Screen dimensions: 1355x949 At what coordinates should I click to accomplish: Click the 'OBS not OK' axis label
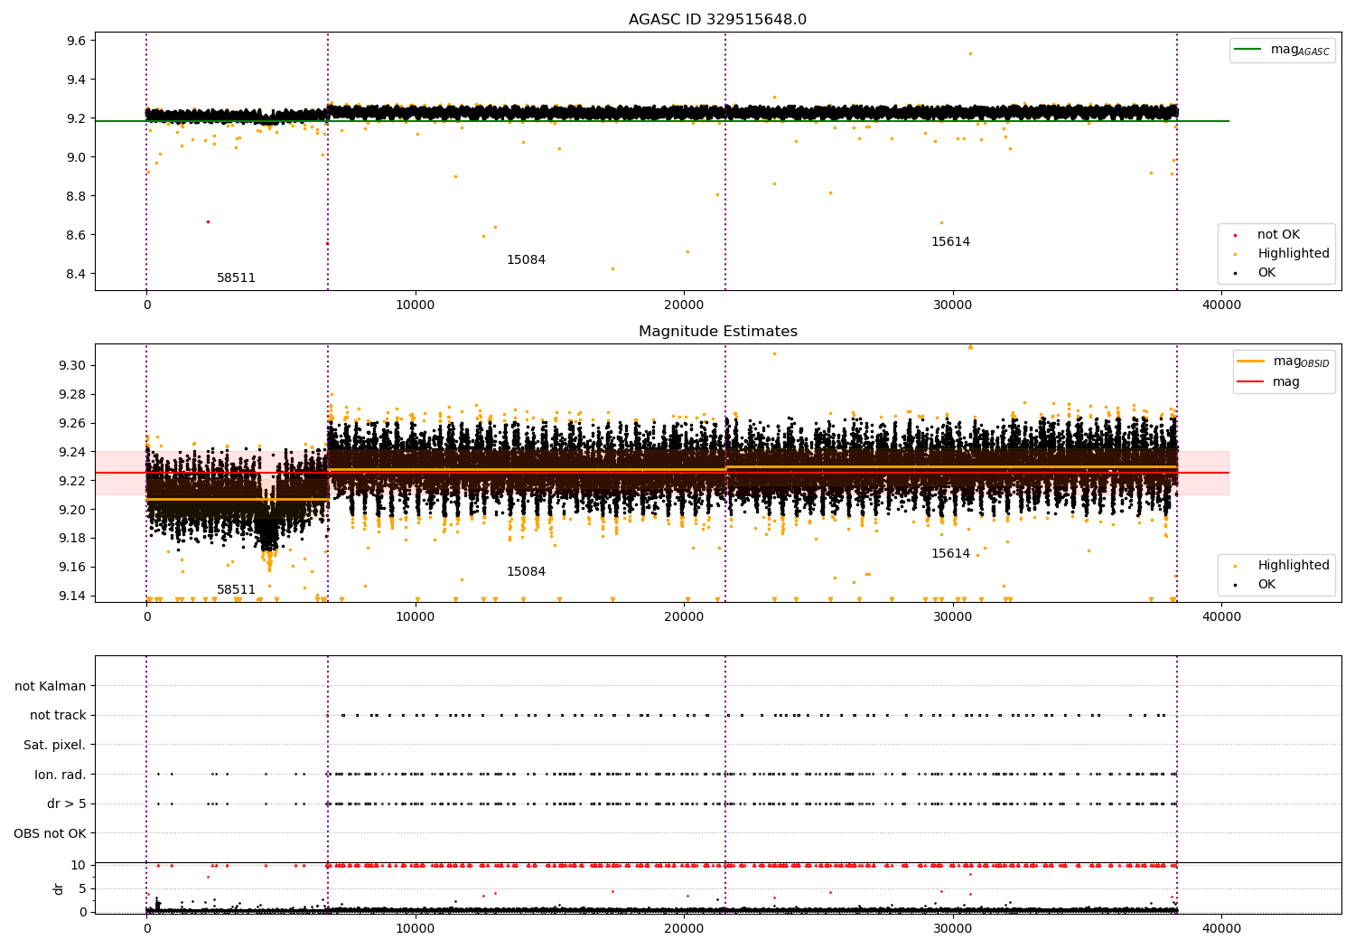(x=51, y=834)
